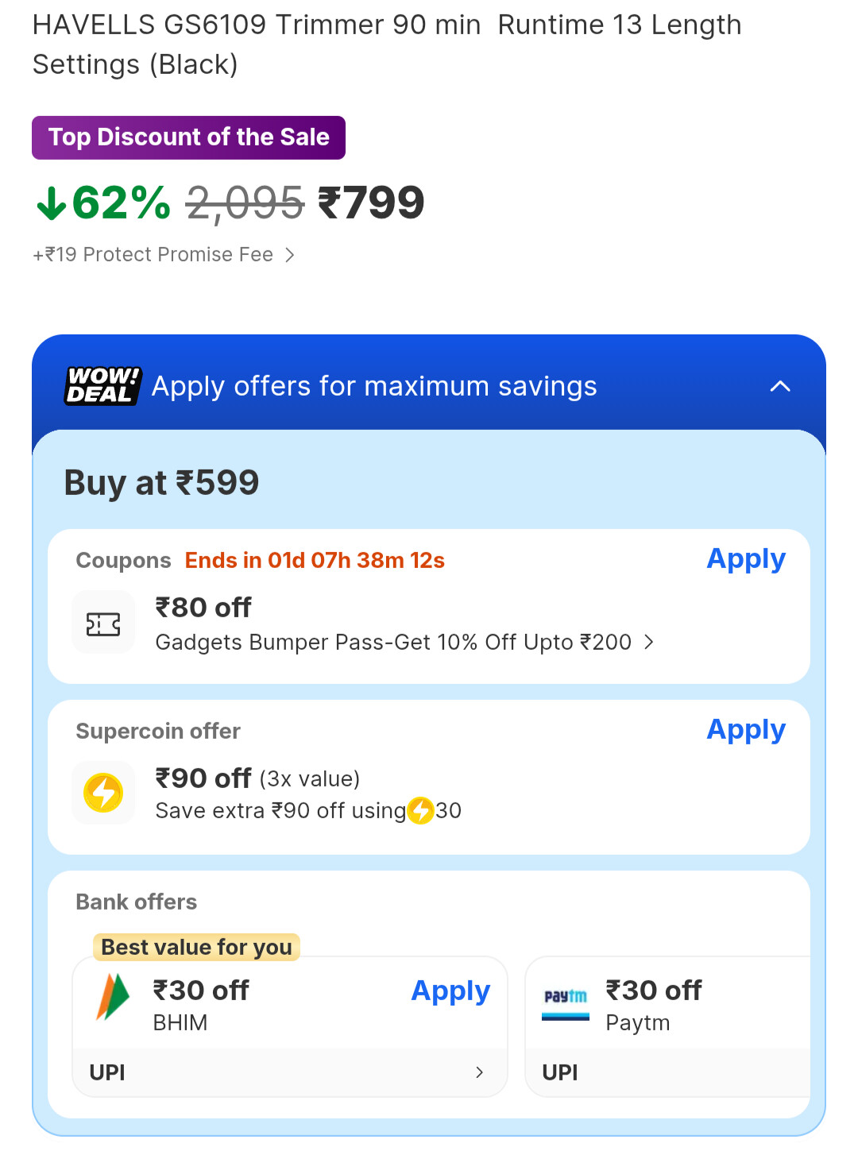Image resolution: width=858 pixels, height=1155 pixels.
Task: Click the Supercoin lightning bolt icon
Action: point(103,793)
